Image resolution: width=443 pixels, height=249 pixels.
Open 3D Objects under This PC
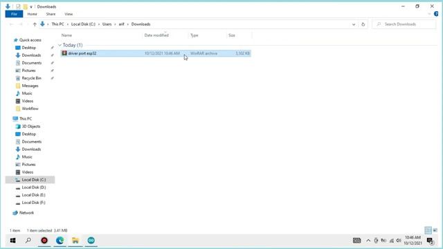point(30,127)
